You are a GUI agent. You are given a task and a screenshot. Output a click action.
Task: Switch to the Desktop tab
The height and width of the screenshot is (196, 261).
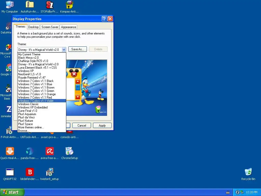pos(33,27)
